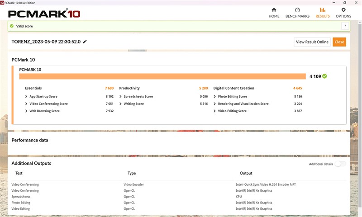The height and width of the screenshot is (217, 362).
Task: Click the 7 932 Web Browsing value
Action: point(110,111)
